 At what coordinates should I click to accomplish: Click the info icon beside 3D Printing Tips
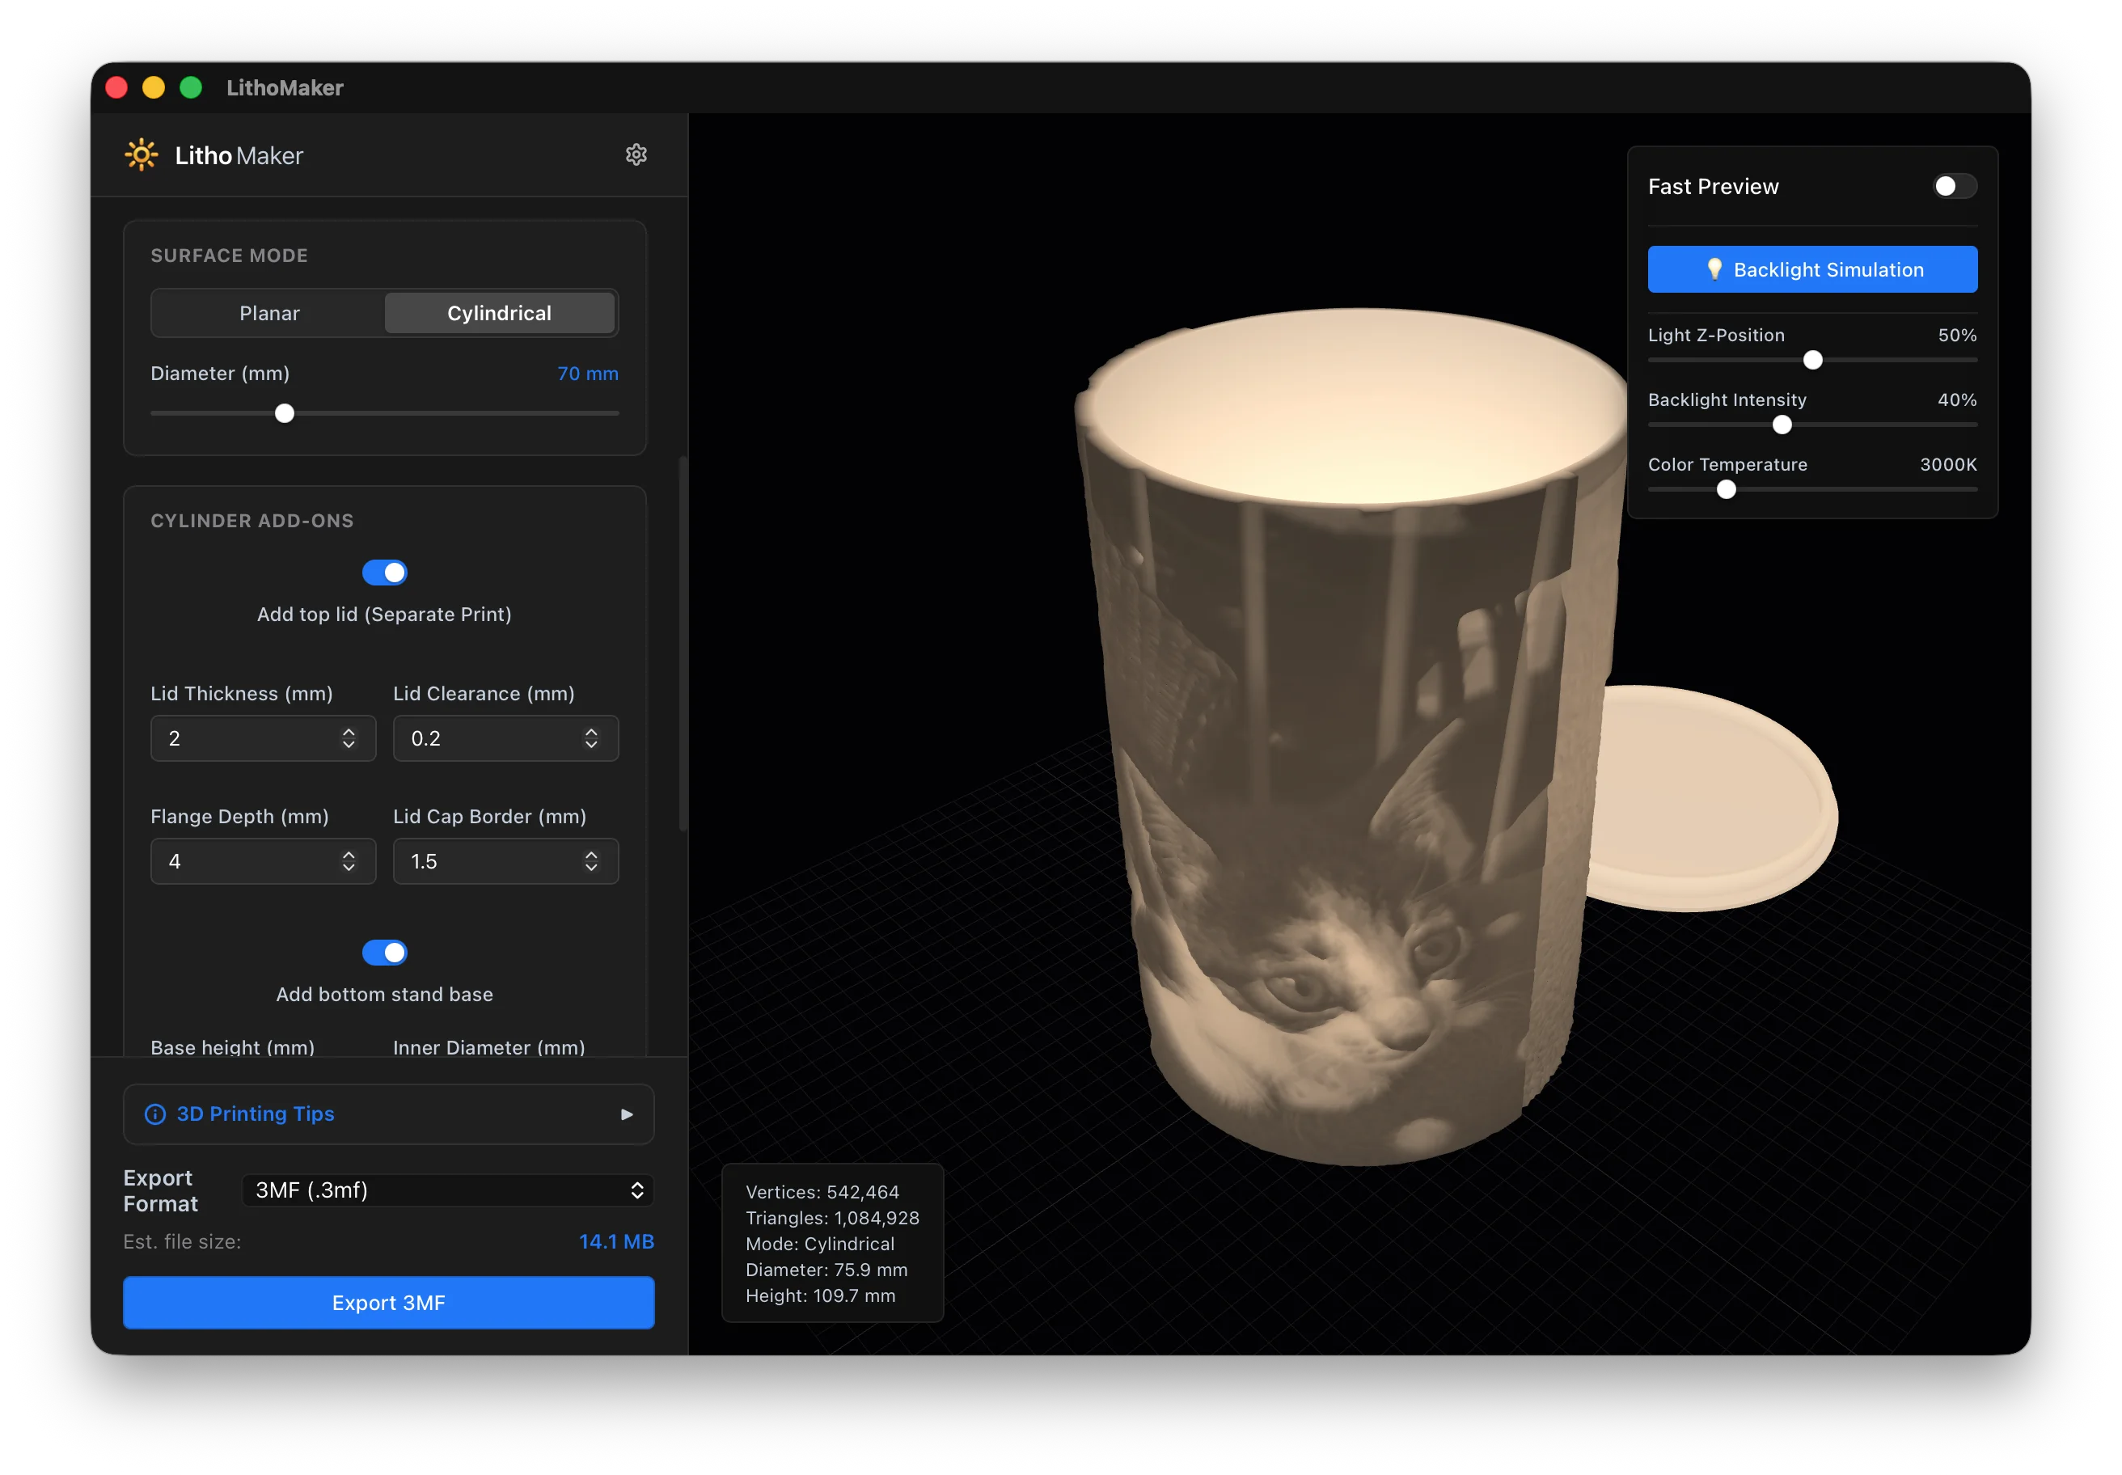(x=155, y=1114)
